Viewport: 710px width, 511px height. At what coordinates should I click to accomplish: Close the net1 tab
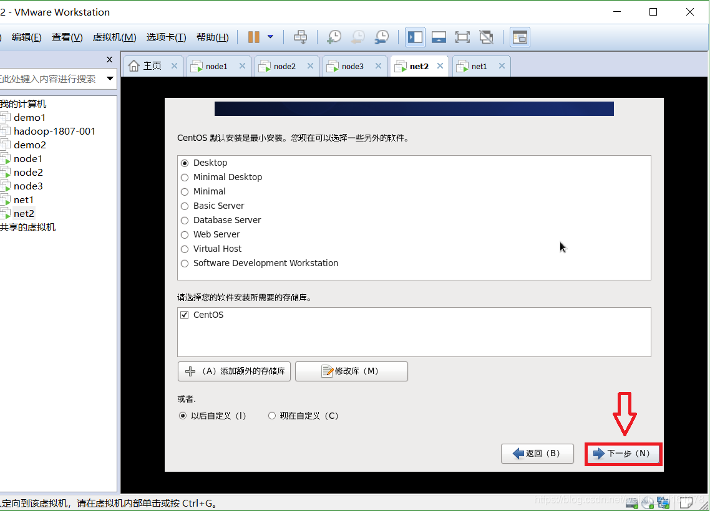pyautogui.click(x=502, y=66)
